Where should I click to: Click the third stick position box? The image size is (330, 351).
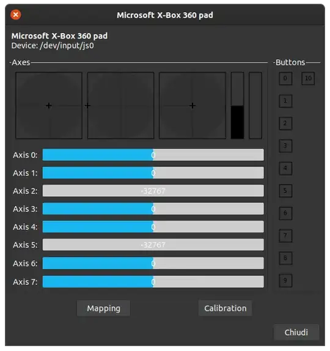193,105
